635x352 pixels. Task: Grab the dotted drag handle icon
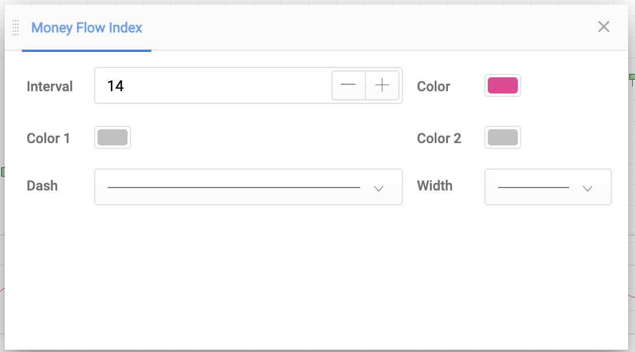click(x=16, y=28)
